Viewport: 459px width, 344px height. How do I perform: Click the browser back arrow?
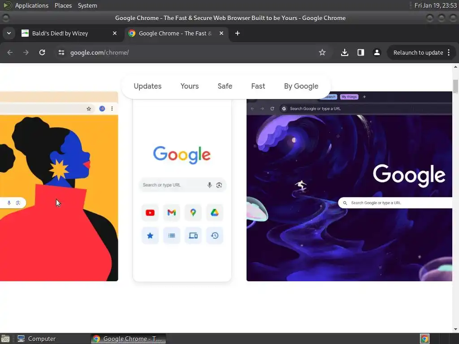pyautogui.click(x=10, y=52)
